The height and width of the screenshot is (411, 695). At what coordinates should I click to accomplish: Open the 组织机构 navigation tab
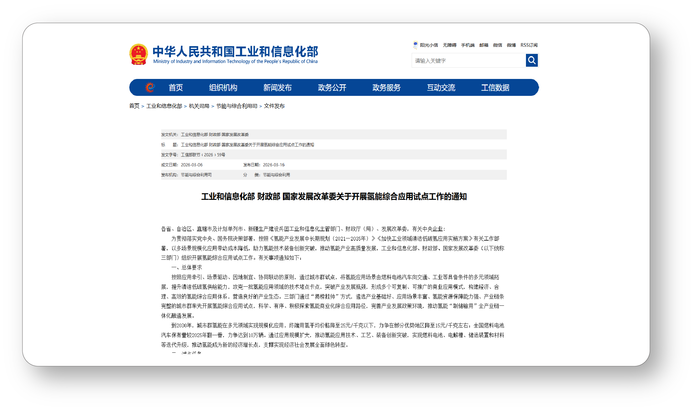(223, 88)
